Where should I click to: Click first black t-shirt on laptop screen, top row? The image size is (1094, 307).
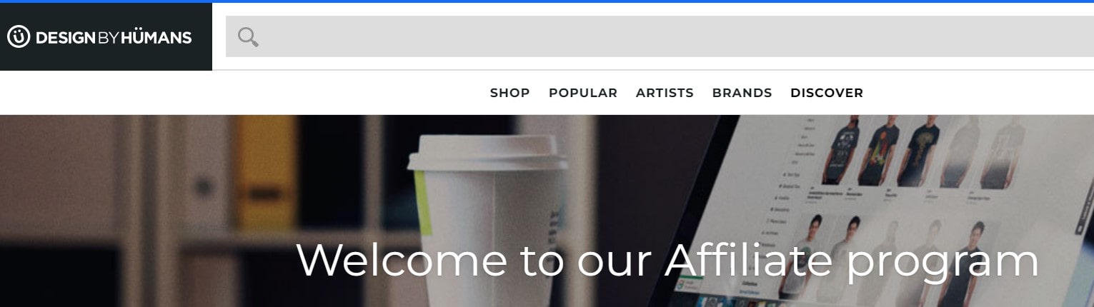pyautogui.click(x=842, y=150)
